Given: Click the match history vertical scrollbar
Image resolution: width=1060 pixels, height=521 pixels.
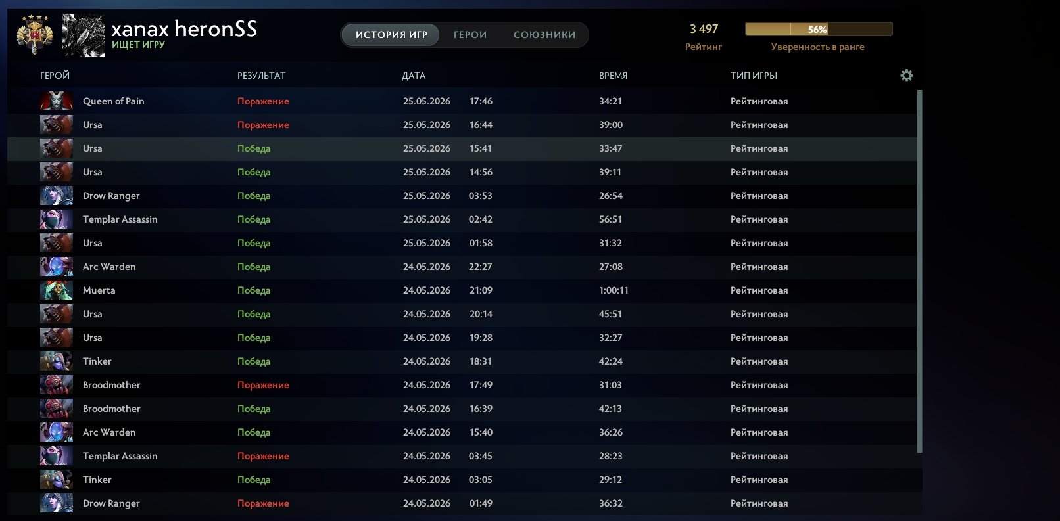Looking at the screenshot, I should pyautogui.click(x=919, y=271).
